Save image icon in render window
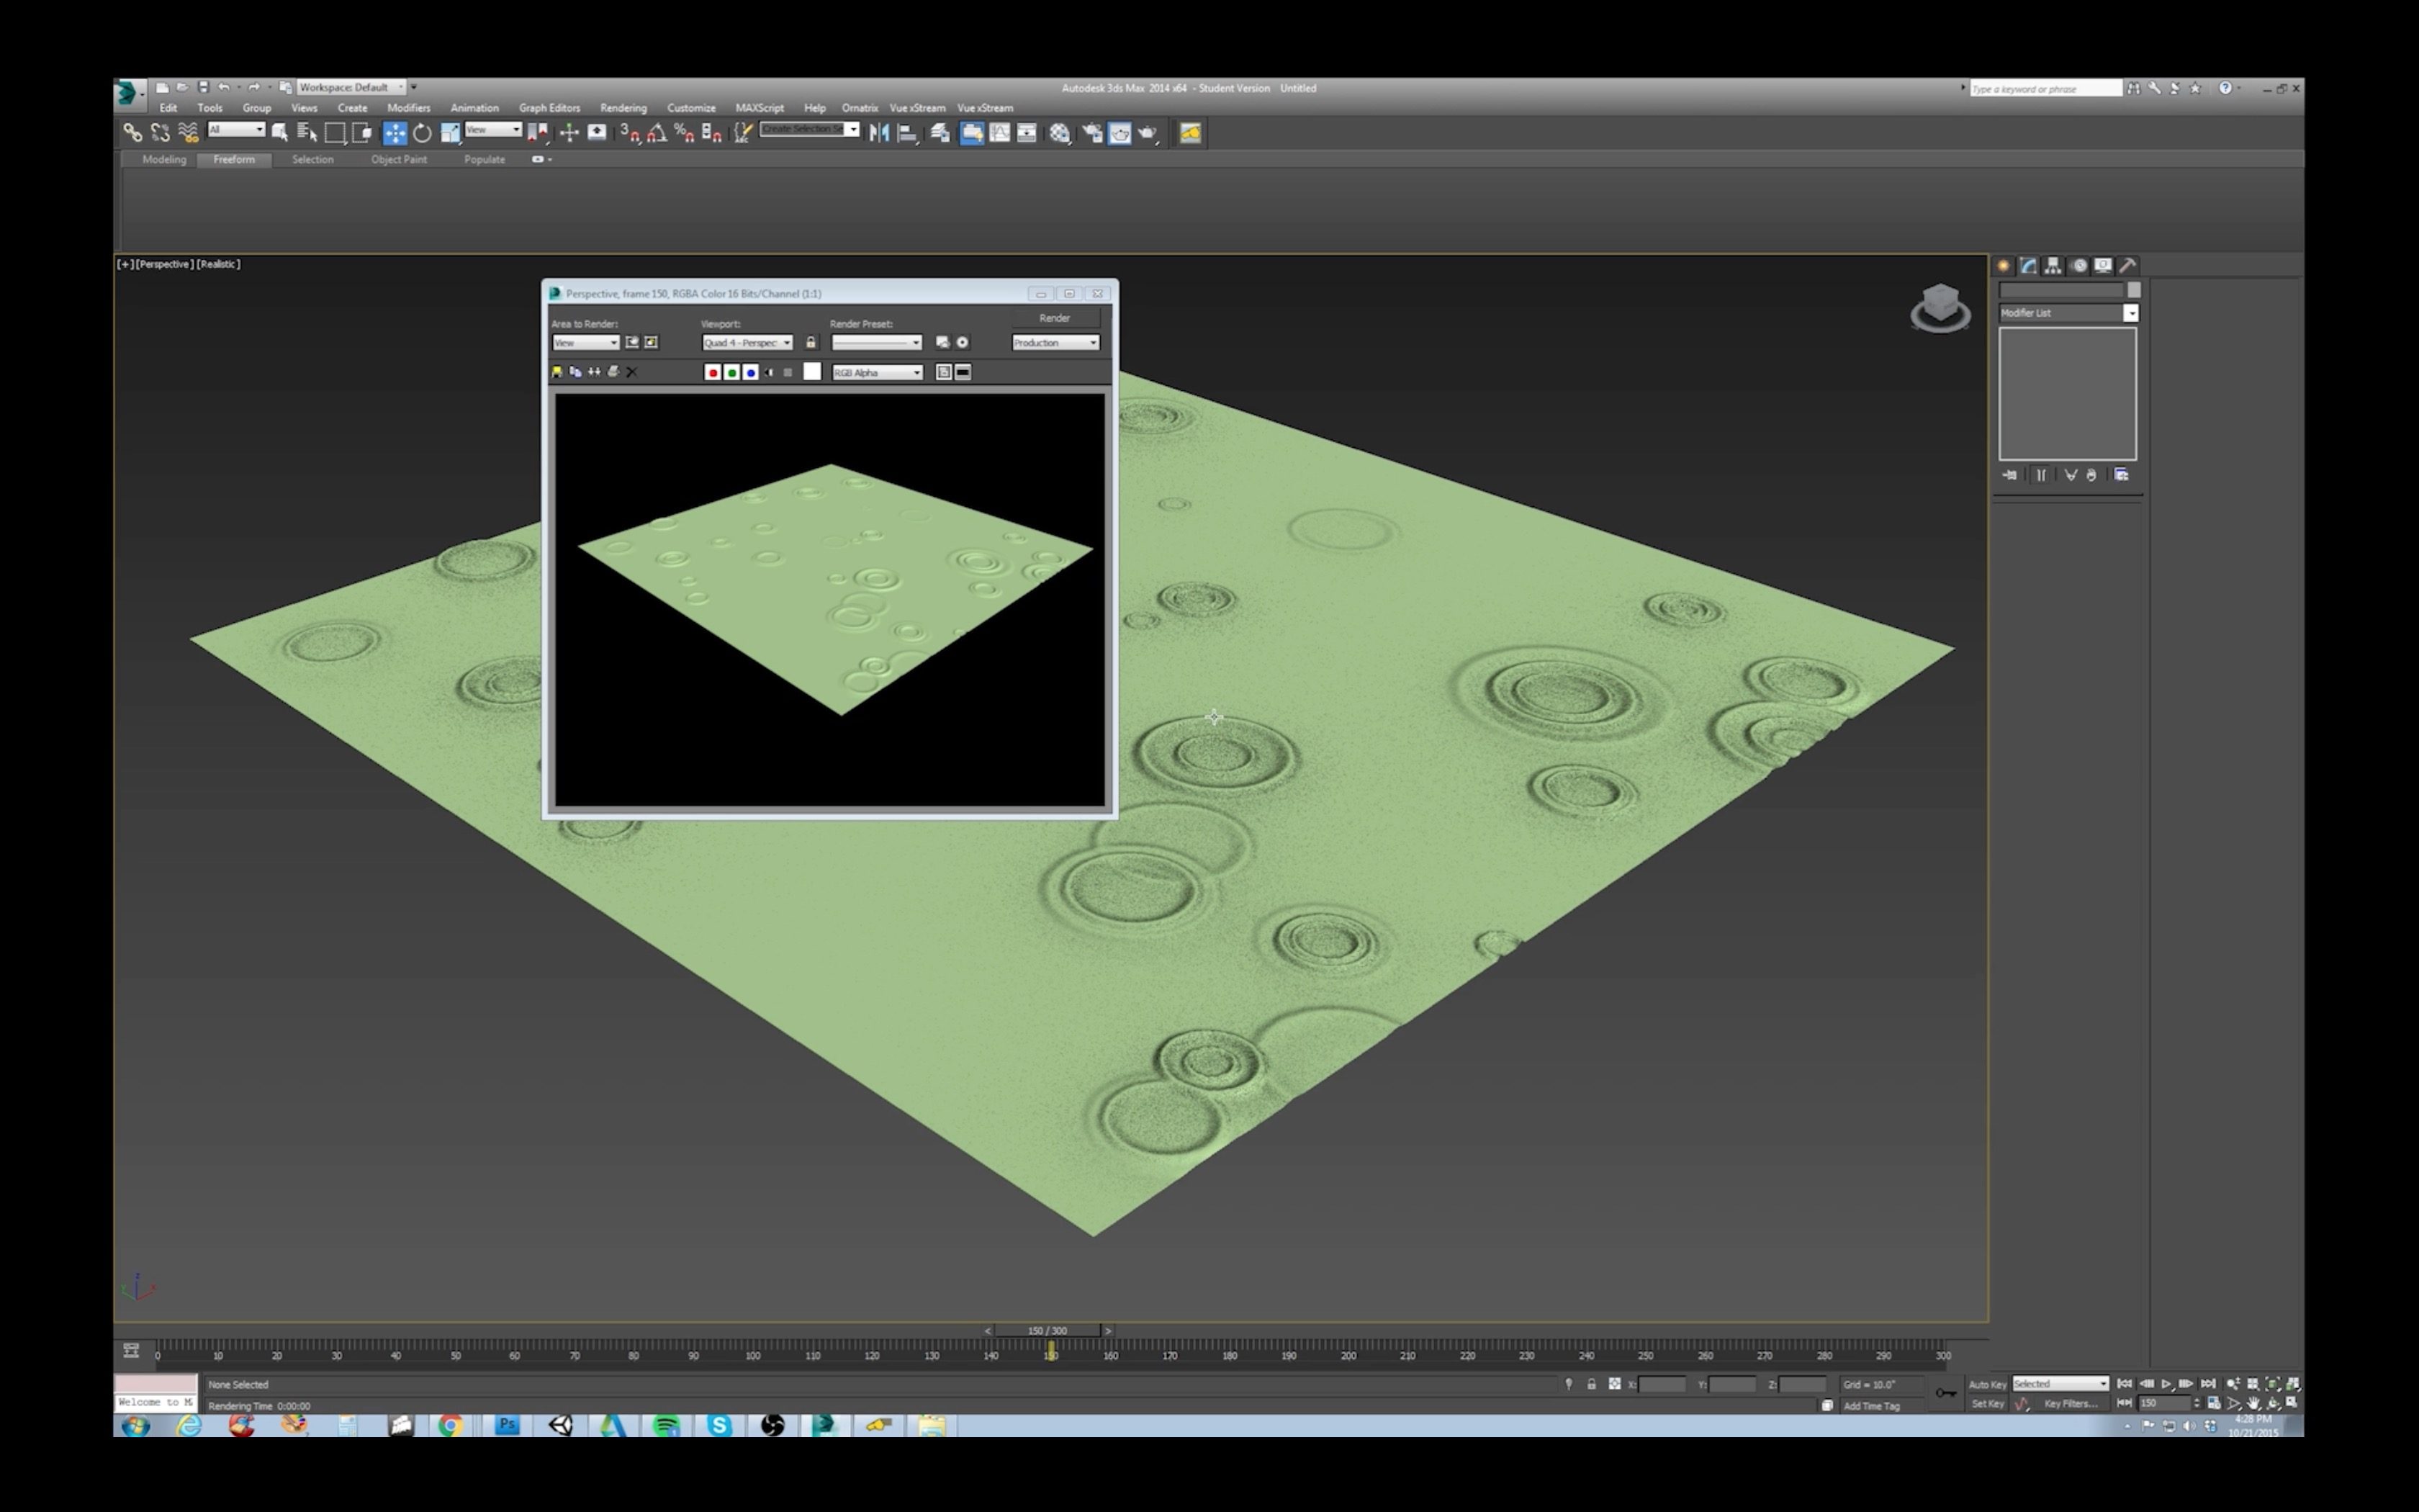Viewport: 2419px width, 1512px height. [x=558, y=372]
